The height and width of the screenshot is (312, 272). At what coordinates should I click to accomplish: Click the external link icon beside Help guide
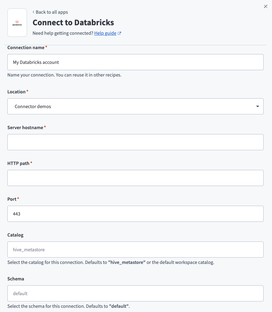pos(119,33)
